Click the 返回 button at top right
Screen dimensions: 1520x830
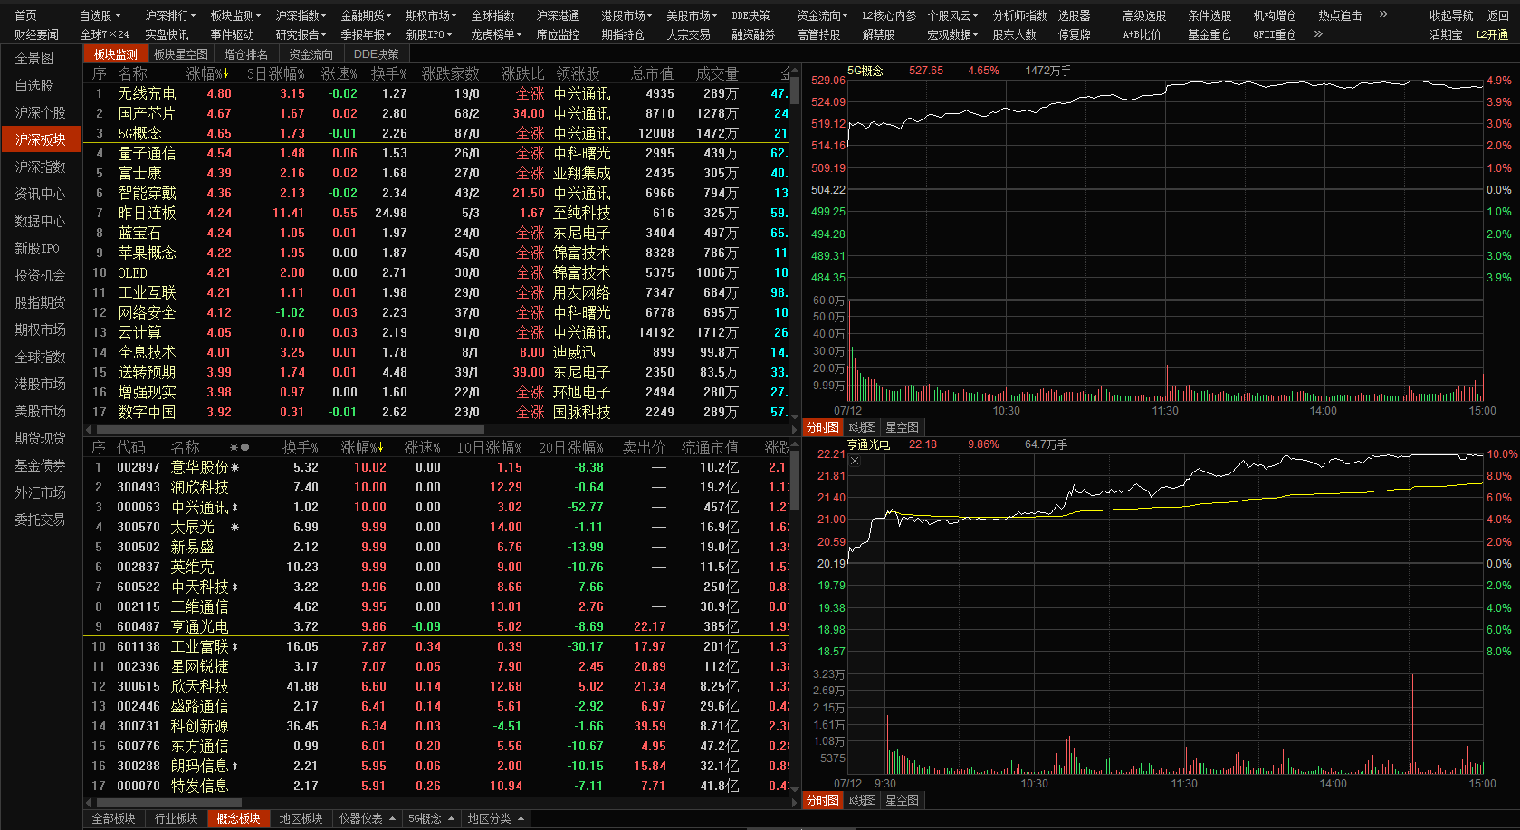1498,15
